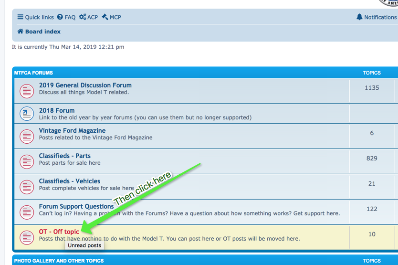Viewport: 398px width, 265px height.
Task: Click the MTFCA FORUMS category header
Action: [x=33, y=73]
